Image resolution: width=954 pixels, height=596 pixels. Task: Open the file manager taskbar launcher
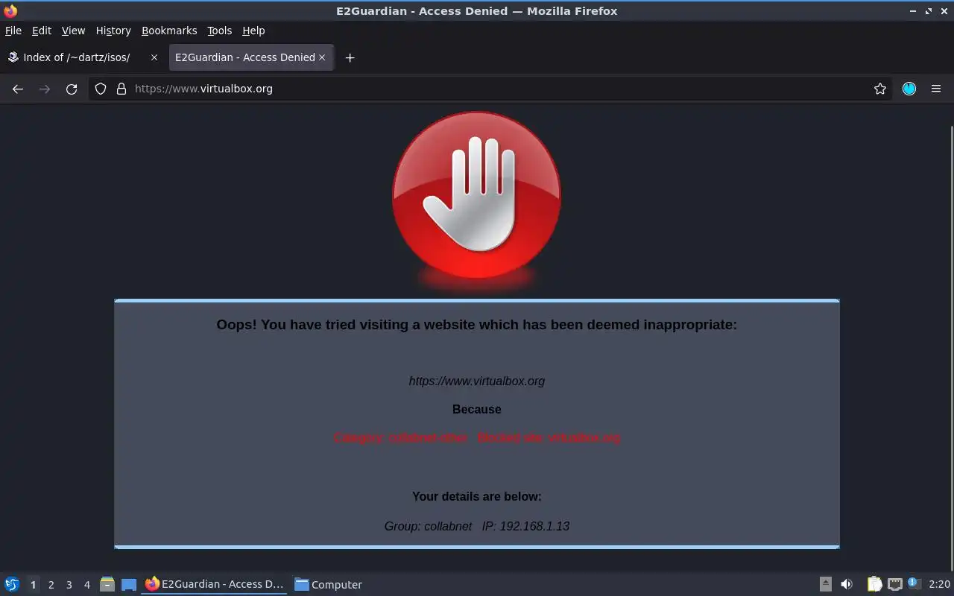tap(107, 584)
